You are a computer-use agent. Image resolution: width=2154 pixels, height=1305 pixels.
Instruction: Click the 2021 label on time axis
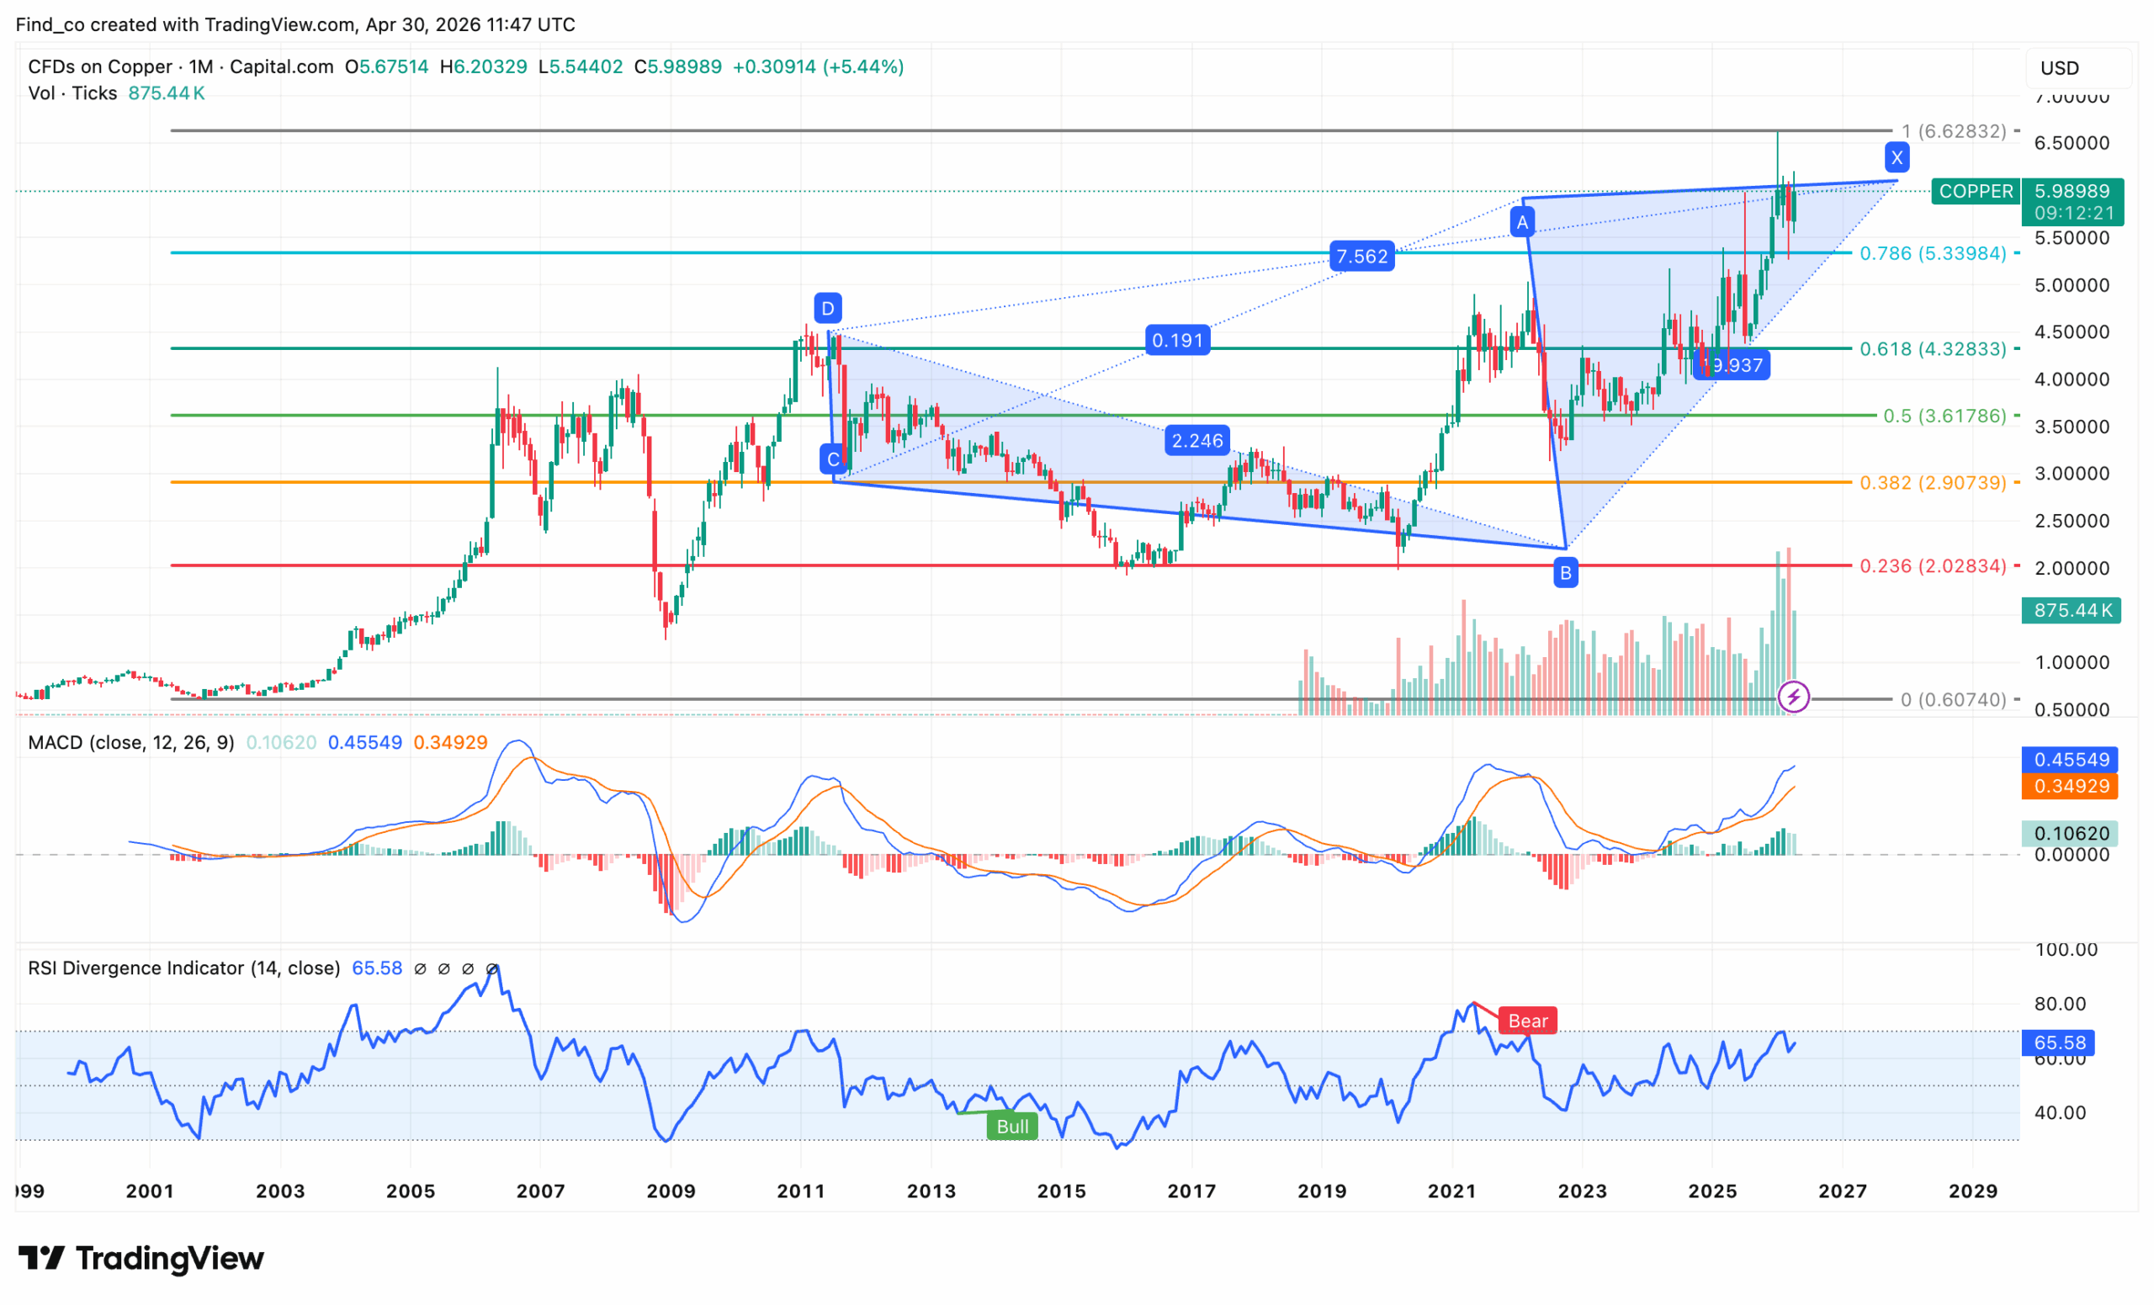(1452, 1191)
